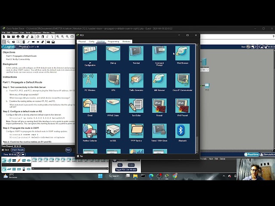The width and height of the screenshot is (275, 206).
Task: Select the Physical tab in PC2
Action: coord(82,42)
